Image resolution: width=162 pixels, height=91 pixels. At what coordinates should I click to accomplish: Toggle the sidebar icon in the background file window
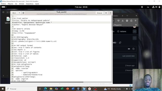(3, 12)
